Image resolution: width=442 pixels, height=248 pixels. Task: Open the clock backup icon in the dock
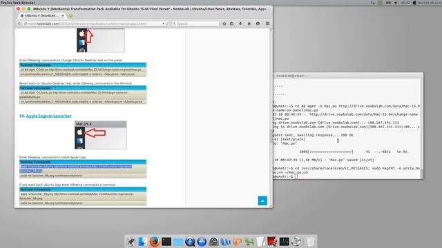click(x=213, y=242)
